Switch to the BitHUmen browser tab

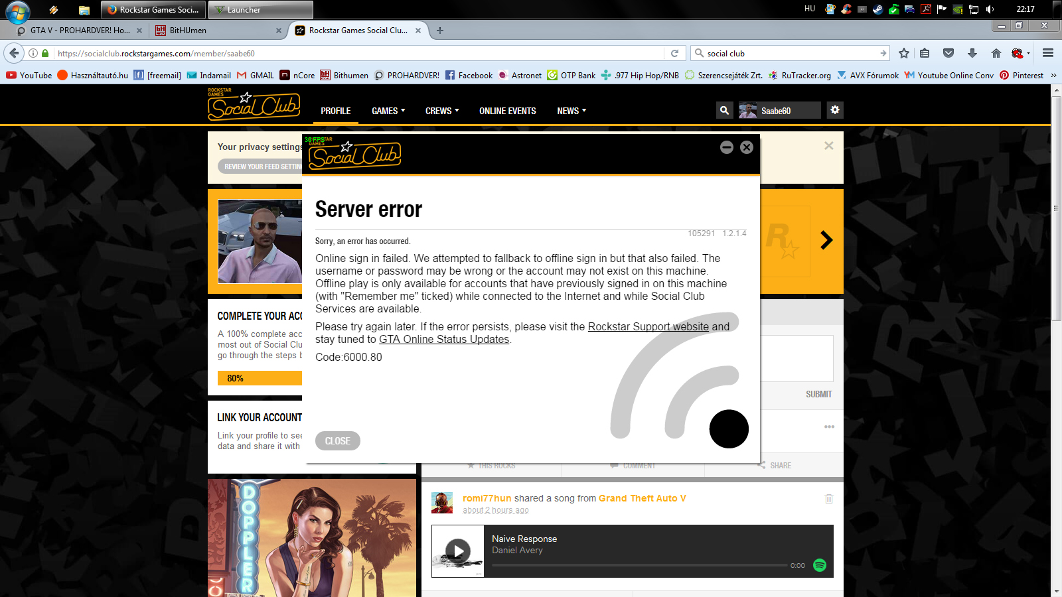click(x=218, y=31)
